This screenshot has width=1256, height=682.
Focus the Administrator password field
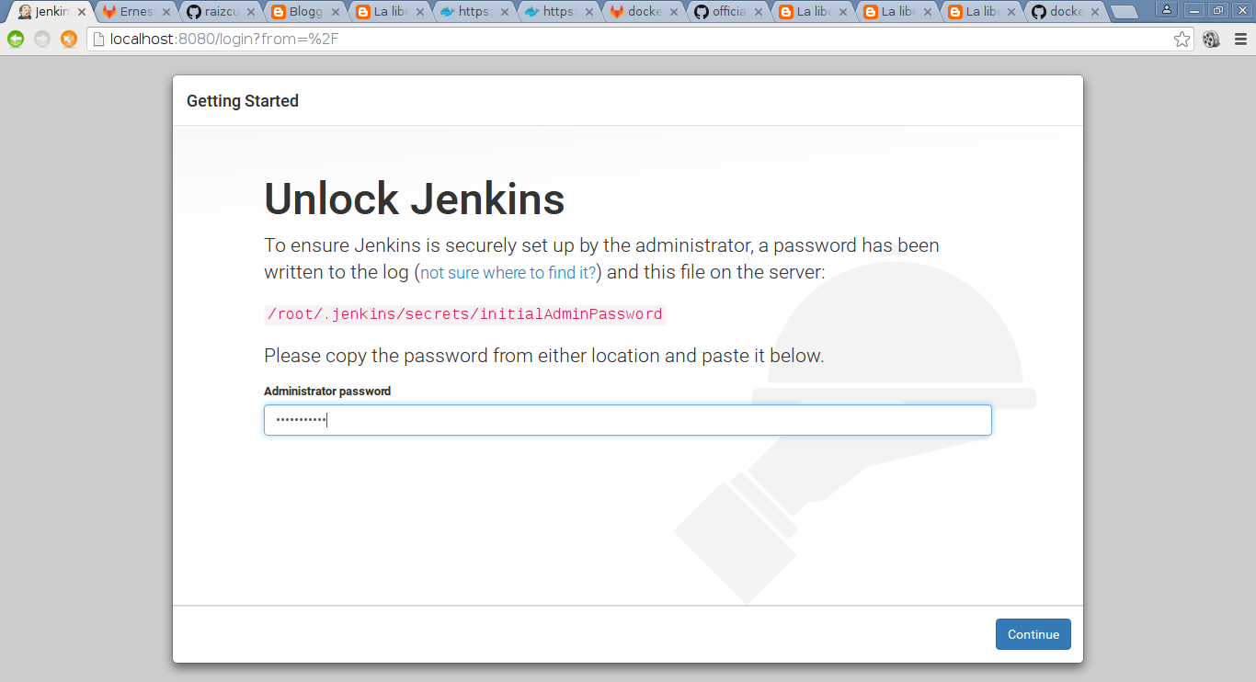coord(627,420)
